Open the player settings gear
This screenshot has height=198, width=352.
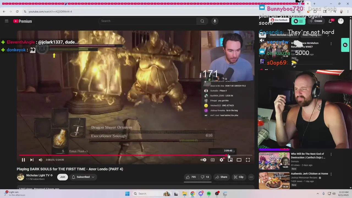(221, 160)
